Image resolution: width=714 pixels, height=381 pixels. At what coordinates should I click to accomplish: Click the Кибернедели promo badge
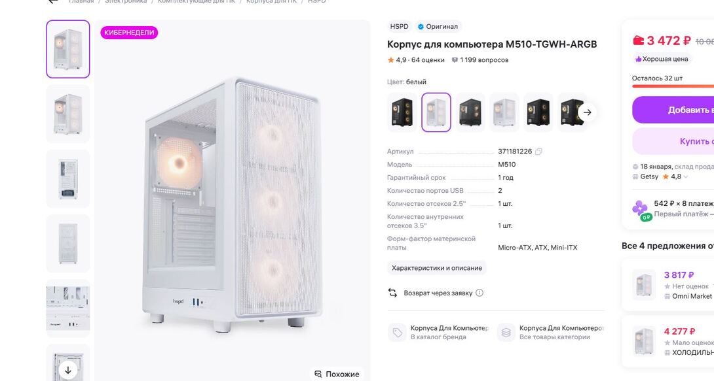[x=129, y=33]
